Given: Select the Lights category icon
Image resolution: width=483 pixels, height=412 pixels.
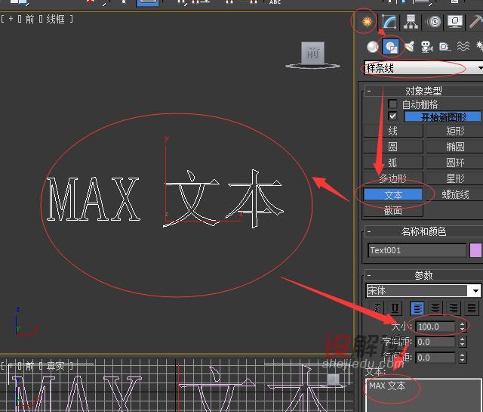Looking at the screenshot, I should [409, 47].
